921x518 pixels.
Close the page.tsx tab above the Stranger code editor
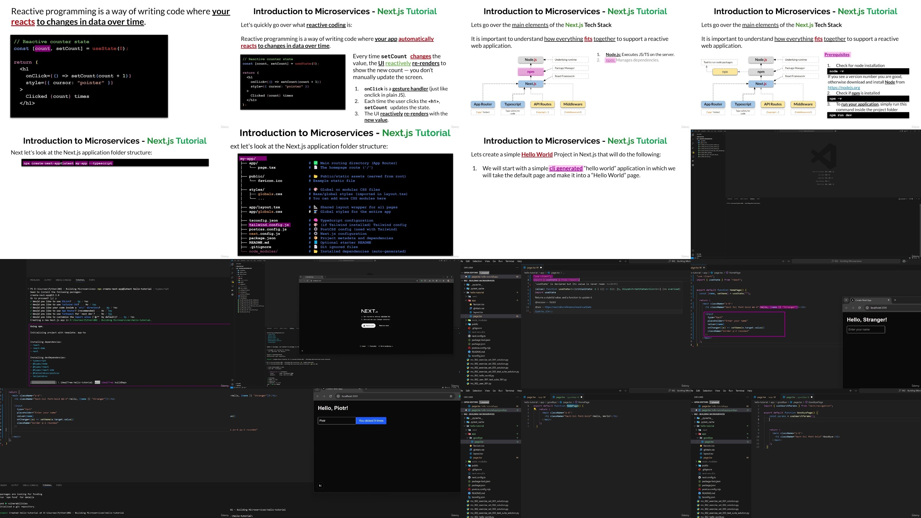coord(704,267)
